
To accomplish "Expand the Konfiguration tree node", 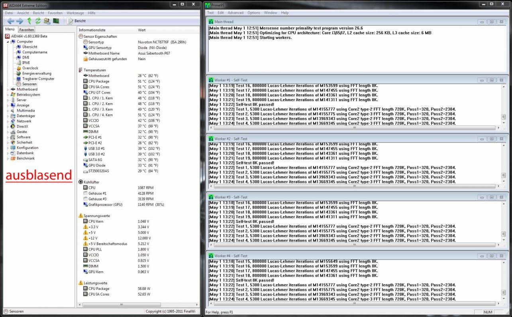I will [8, 148].
